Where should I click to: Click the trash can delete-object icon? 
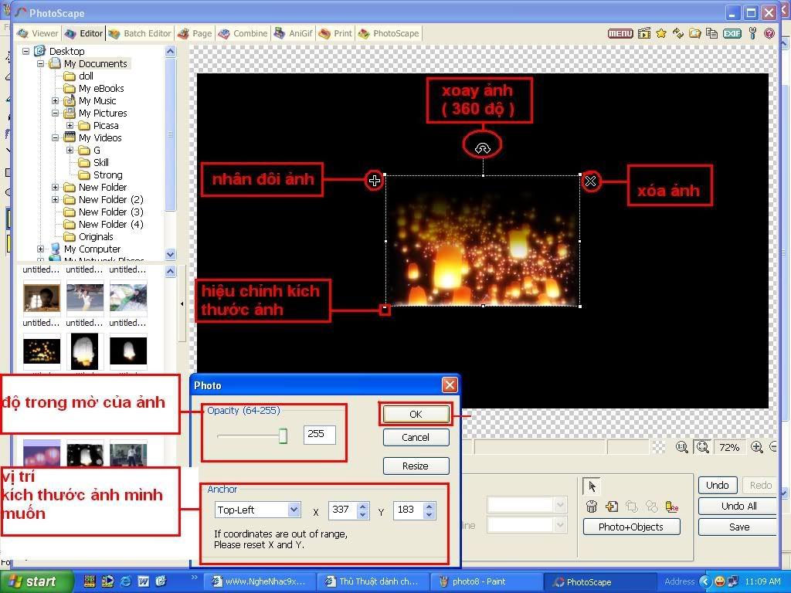pos(592,507)
